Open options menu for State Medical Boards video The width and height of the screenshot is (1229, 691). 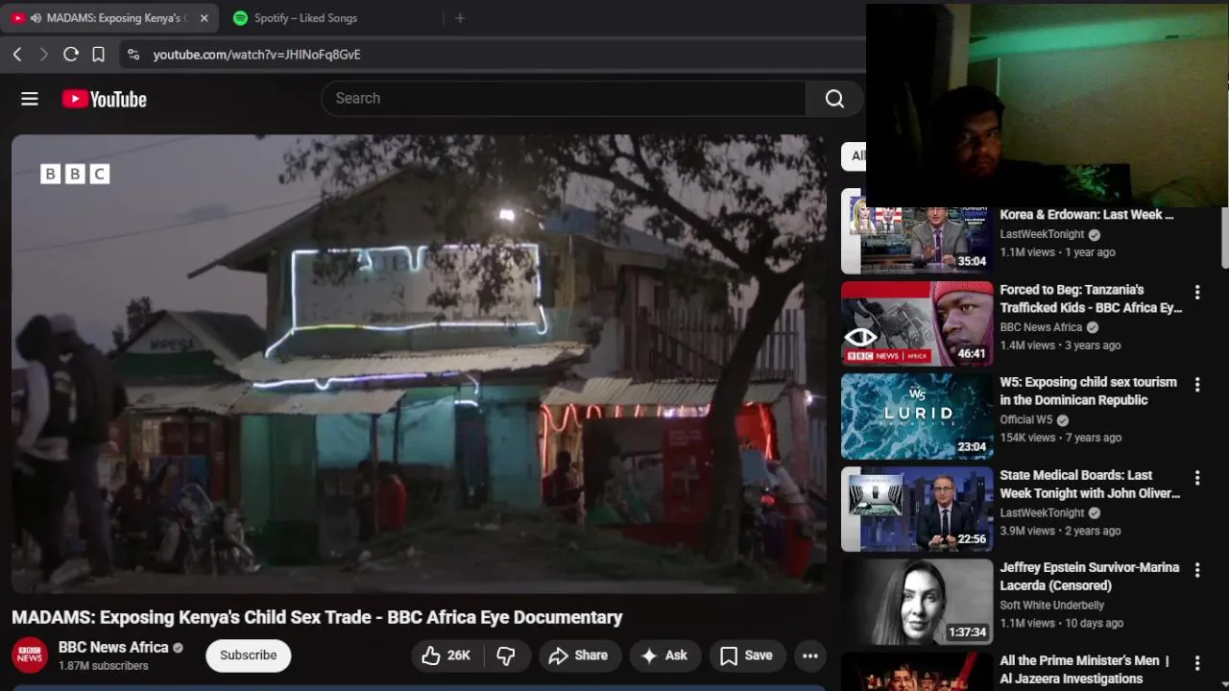(1197, 478)
